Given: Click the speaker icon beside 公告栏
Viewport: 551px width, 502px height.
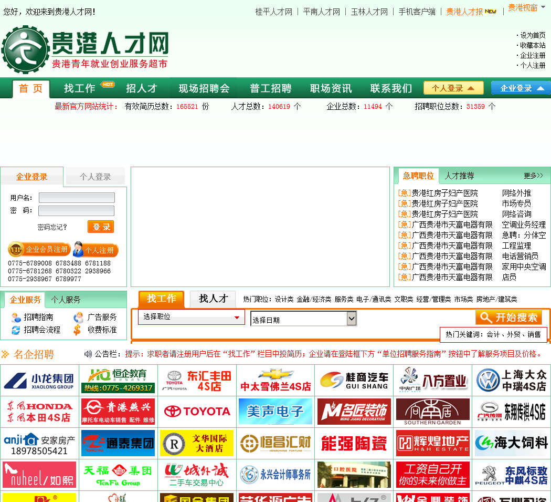Looking at the screenshot, I should 88,354.
